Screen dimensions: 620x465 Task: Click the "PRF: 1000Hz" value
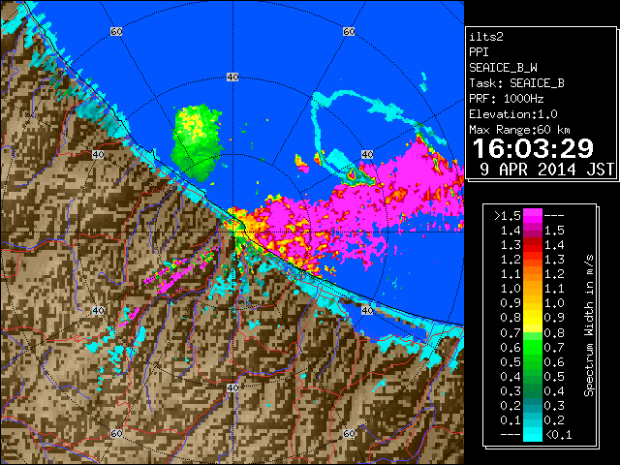[x=506, y=99]
